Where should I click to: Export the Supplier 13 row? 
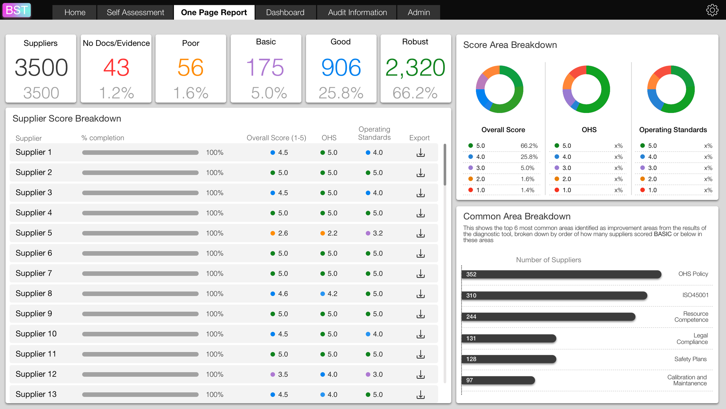pyautogui.click(x=420, y=394)
